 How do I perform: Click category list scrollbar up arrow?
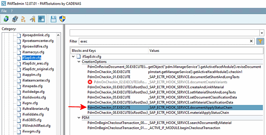point(58,35)
